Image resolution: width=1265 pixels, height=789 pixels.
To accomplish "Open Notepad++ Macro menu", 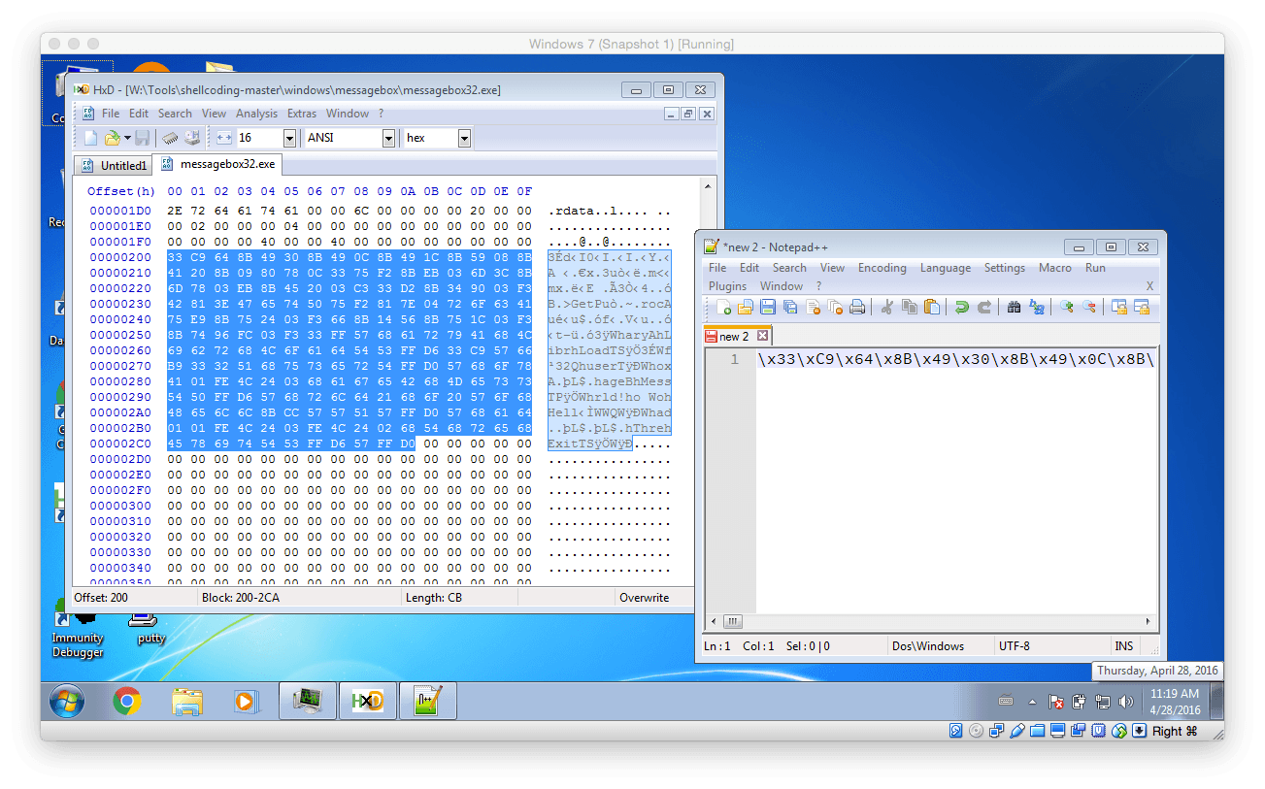I will tap(1054, 268).
